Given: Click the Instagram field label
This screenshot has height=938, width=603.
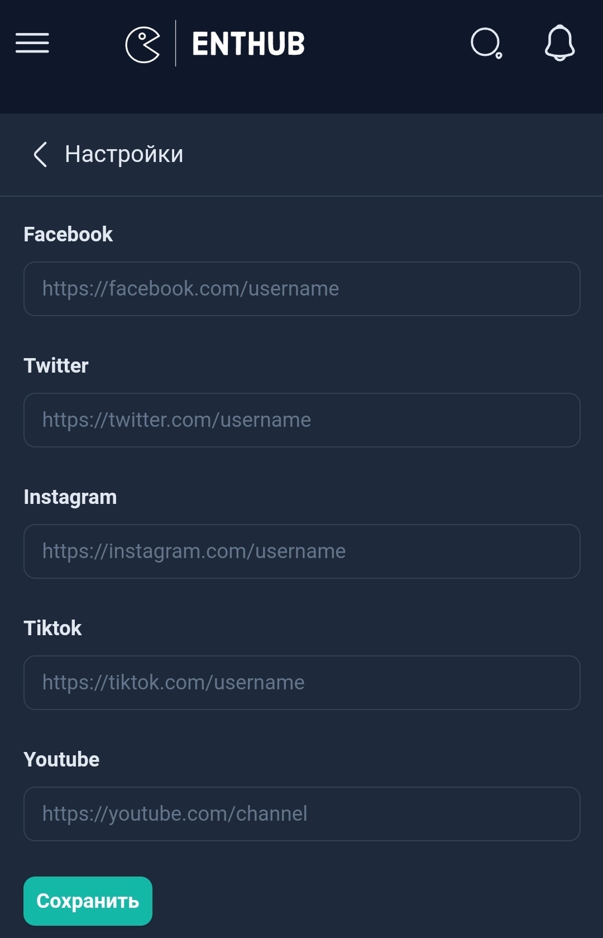Looking at the screenshot, I should [x=70, y=497].
